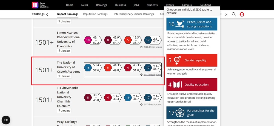The height and width of the screenshot is (126, 274).
Task: Select SDG 17 hexagon in Simon Kuznets row
Action: point(148,40)
